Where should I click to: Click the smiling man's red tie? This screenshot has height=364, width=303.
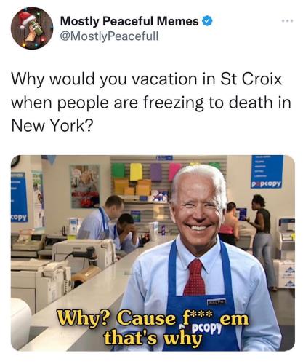195,277
